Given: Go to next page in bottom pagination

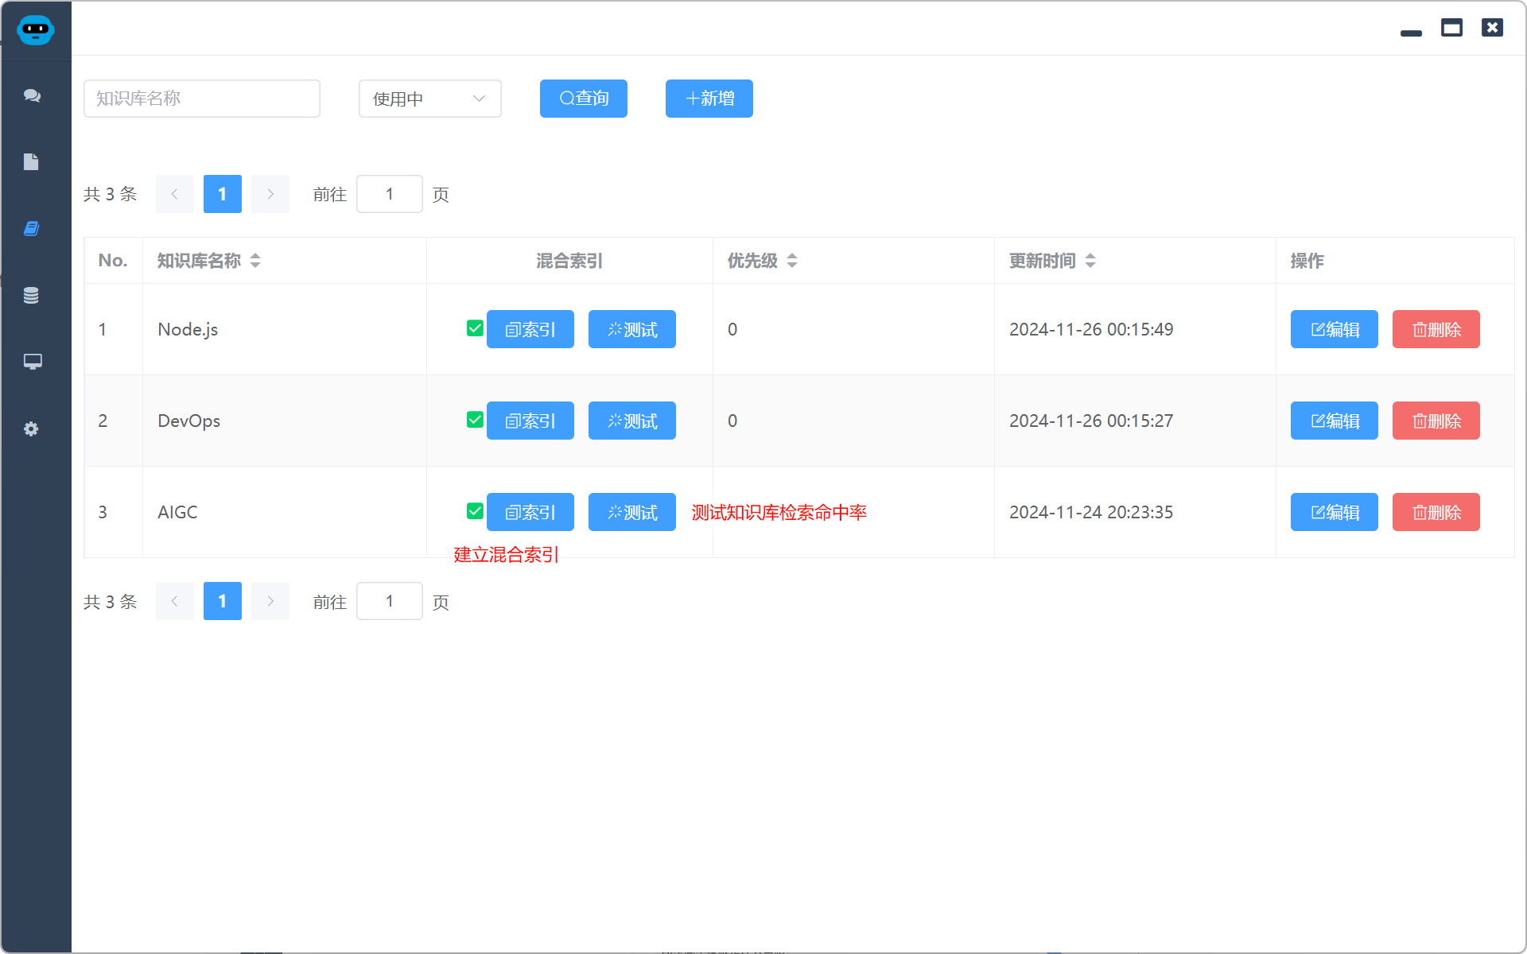Looking at the screenshot, I should (270, 601).
